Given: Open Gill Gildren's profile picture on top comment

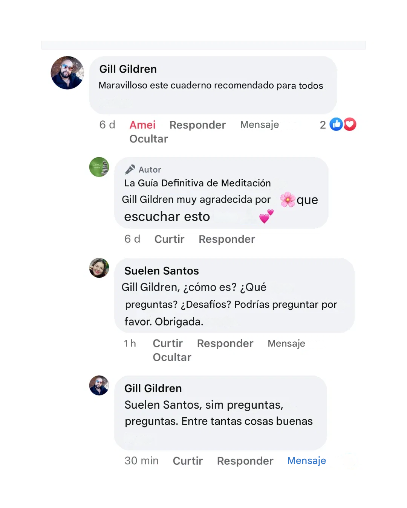Looking at the screenshot, I should [x=67, y=73].
